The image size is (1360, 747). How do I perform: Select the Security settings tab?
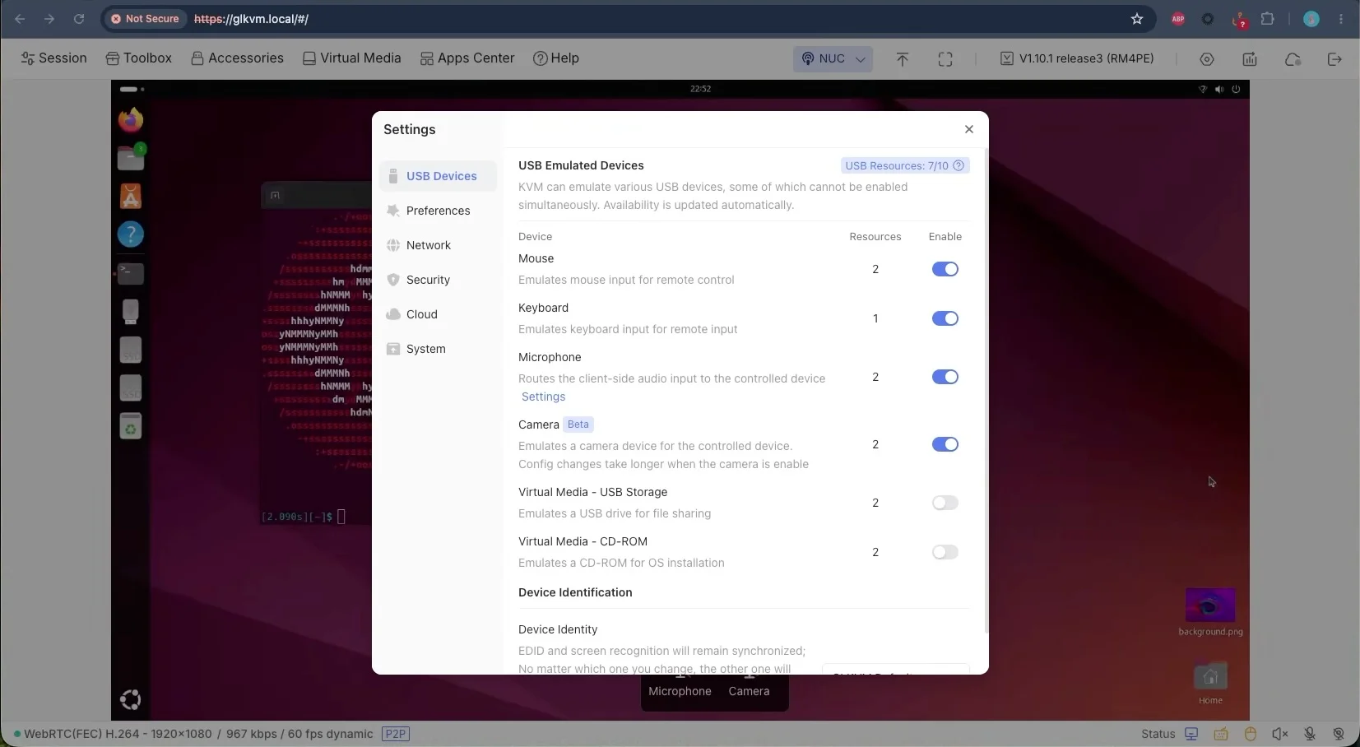tap(439, 280)
